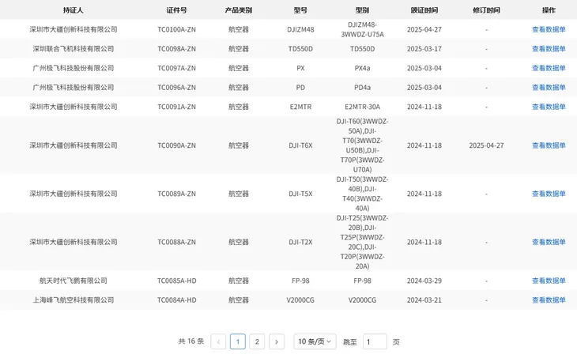Click the next page arrow
The height and width of the screenshot is (358, 577).
pos(277,341)
